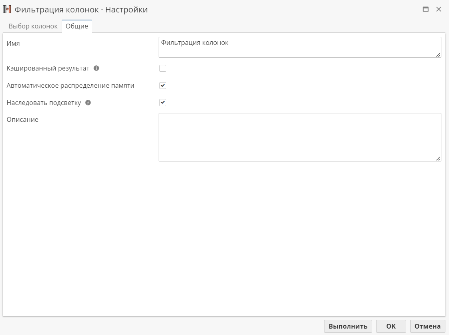Click the Автоматическое распределение памяти label

(x=70, y=85)
